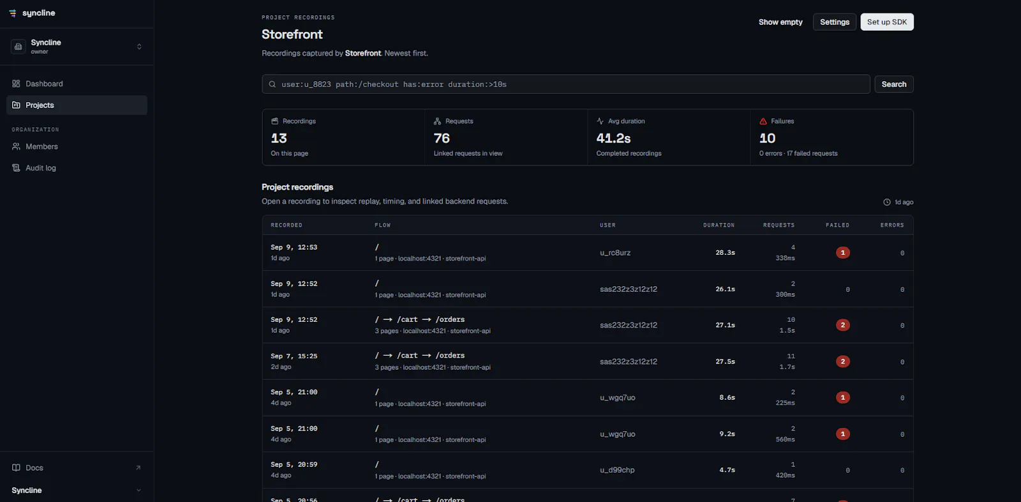Click the Projects folder icon

tap(17, 105)
